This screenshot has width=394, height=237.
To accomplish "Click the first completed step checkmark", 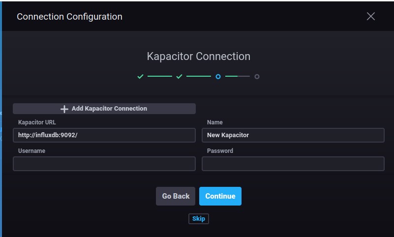I will tap(140, 77).
